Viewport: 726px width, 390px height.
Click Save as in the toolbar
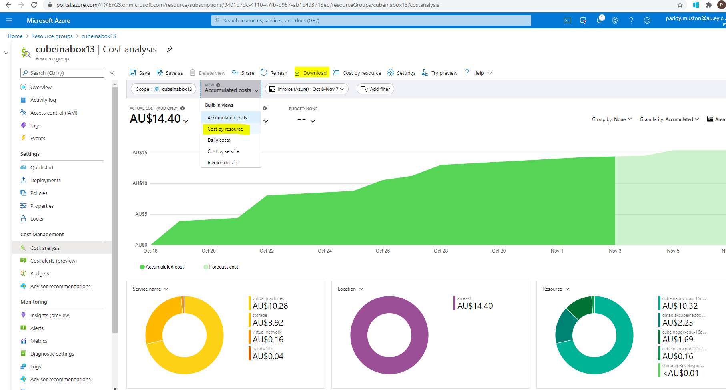(170, 73)
